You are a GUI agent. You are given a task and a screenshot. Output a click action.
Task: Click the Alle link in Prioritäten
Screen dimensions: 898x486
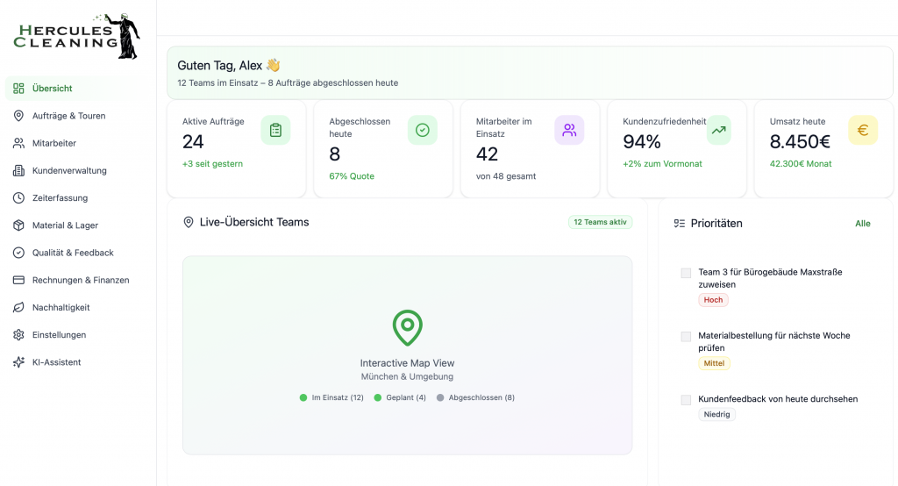coord(863,224)
